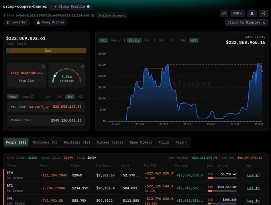The height and width of the screenshot is (205, 271).
Task: Click Log in link on BTC row
Action: [253, 188]
